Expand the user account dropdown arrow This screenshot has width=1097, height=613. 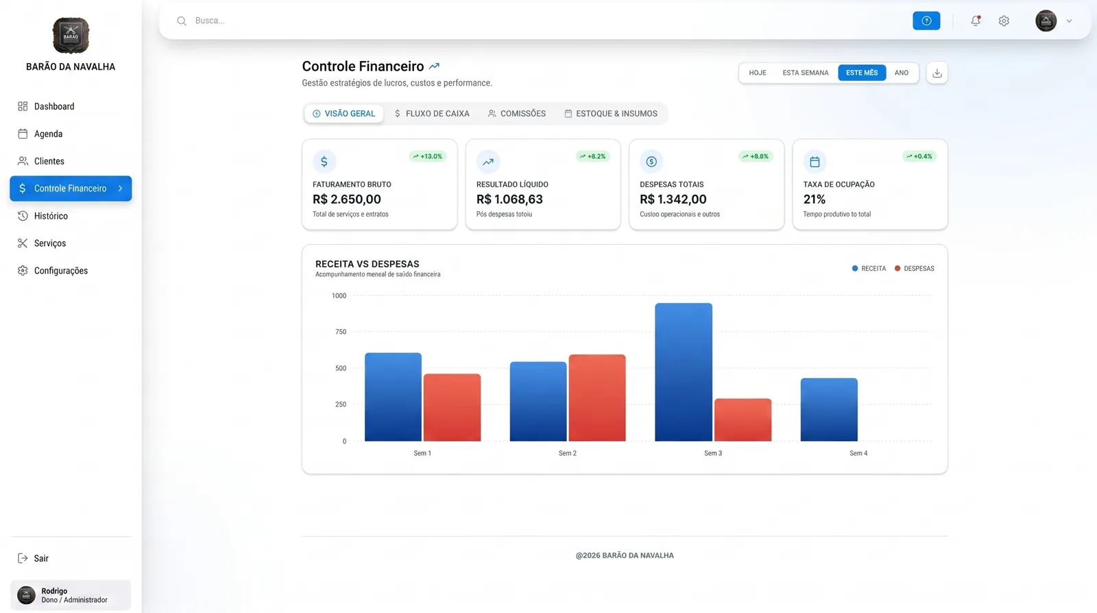pyautogui.click(x=1069, y=21)
